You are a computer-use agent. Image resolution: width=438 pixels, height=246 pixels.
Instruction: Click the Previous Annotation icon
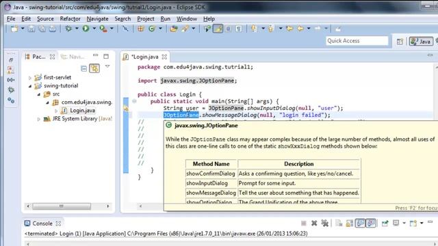(271, 29)
